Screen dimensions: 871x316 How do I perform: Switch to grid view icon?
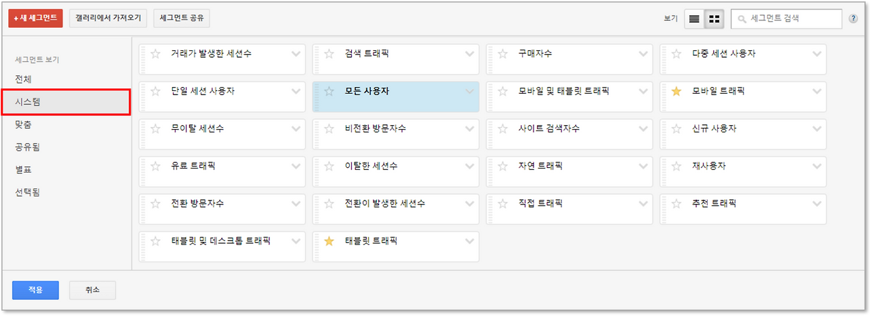(x=714, y=19)
